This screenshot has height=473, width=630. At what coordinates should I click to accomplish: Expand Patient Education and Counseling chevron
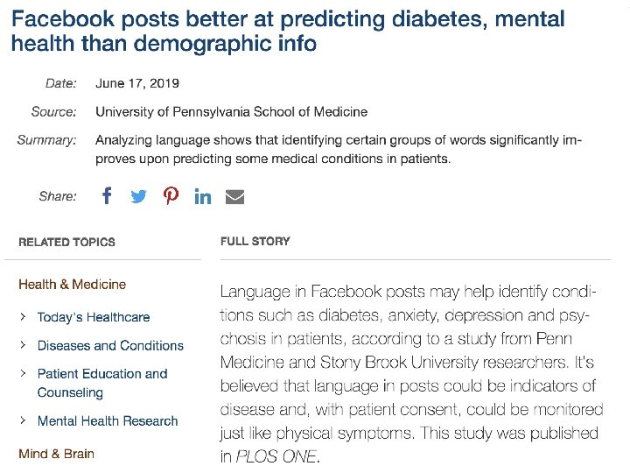pos(23,374)
